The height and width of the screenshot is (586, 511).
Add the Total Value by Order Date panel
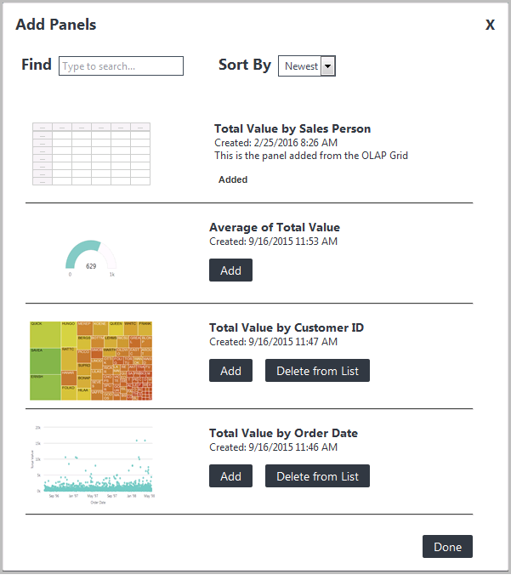(230, 476)
